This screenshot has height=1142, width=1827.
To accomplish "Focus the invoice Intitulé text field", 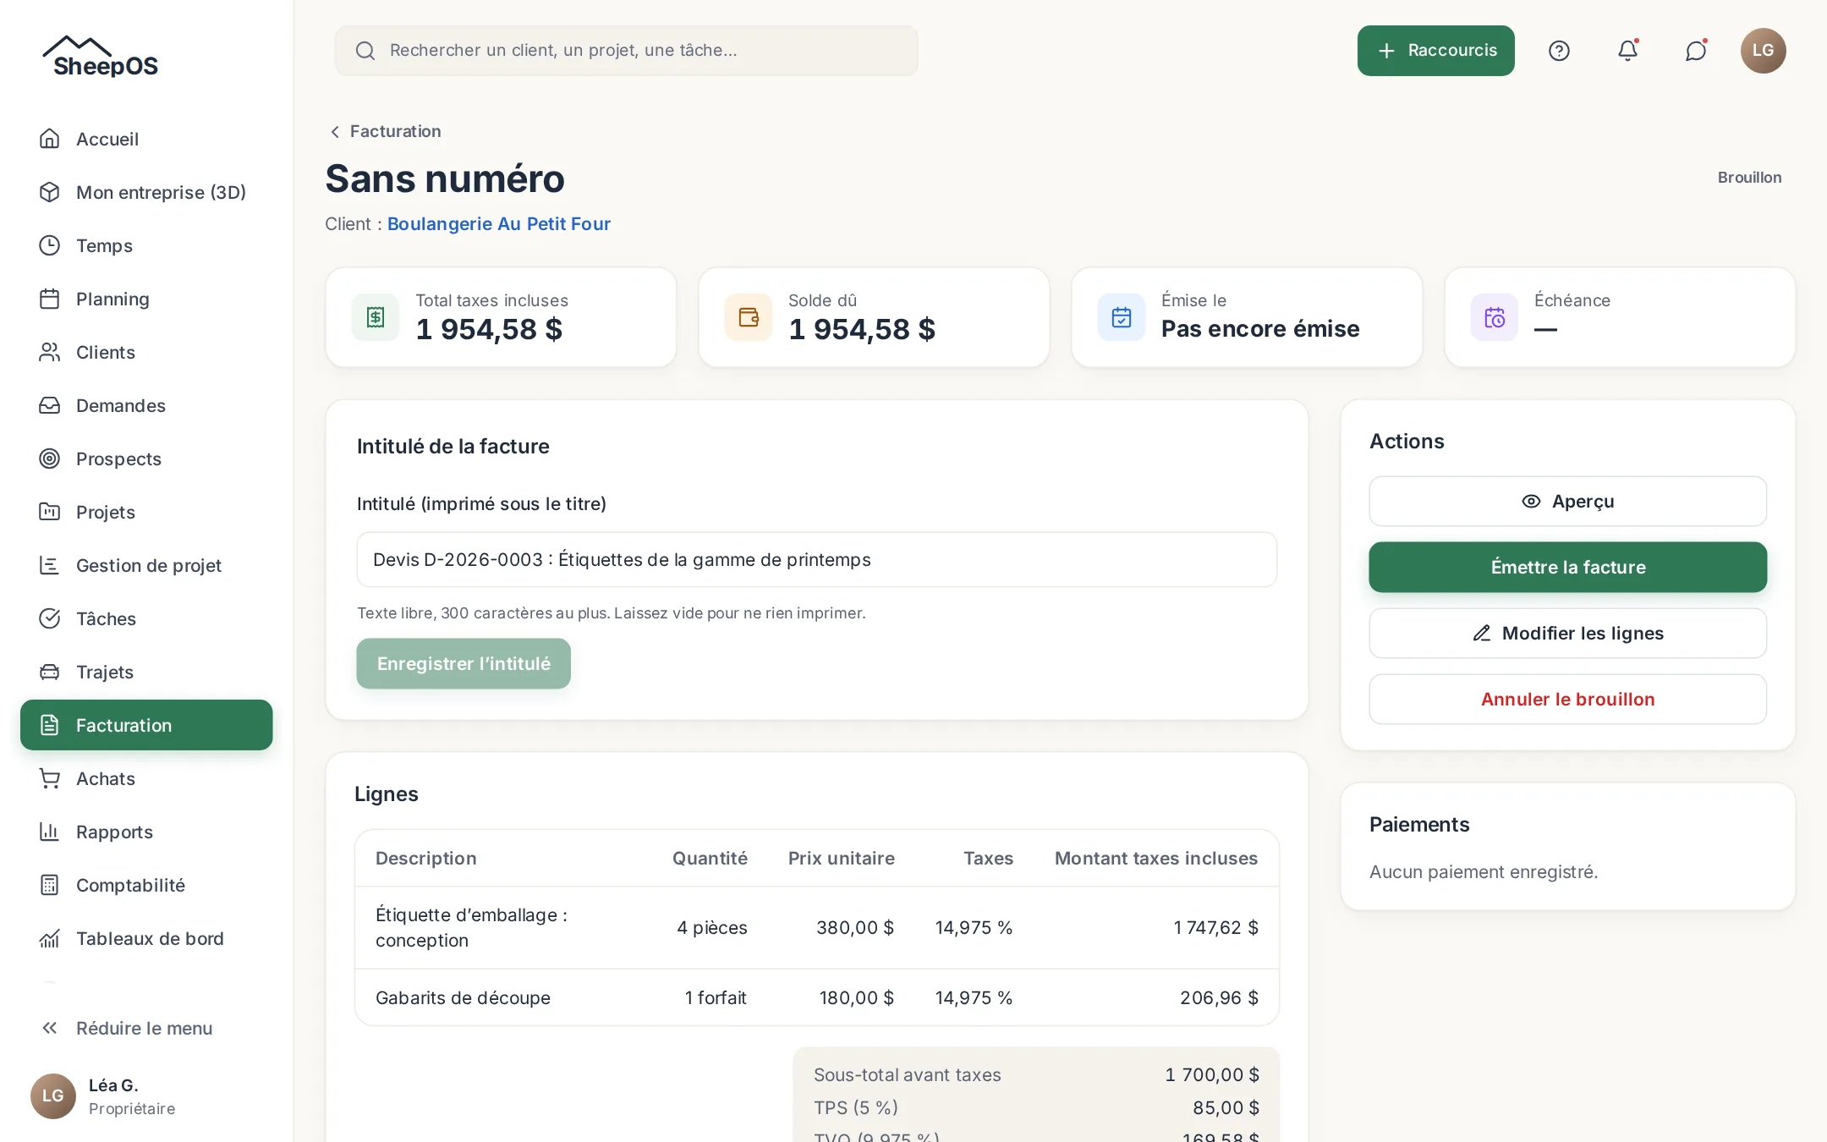I will point(816,559).
